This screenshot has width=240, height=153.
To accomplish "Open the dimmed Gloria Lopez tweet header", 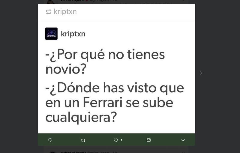I will [x=89, y=1].
